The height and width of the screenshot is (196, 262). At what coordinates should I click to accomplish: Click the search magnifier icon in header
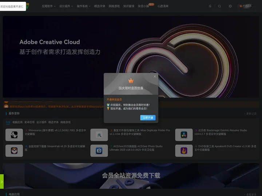[x=219, y=6]
